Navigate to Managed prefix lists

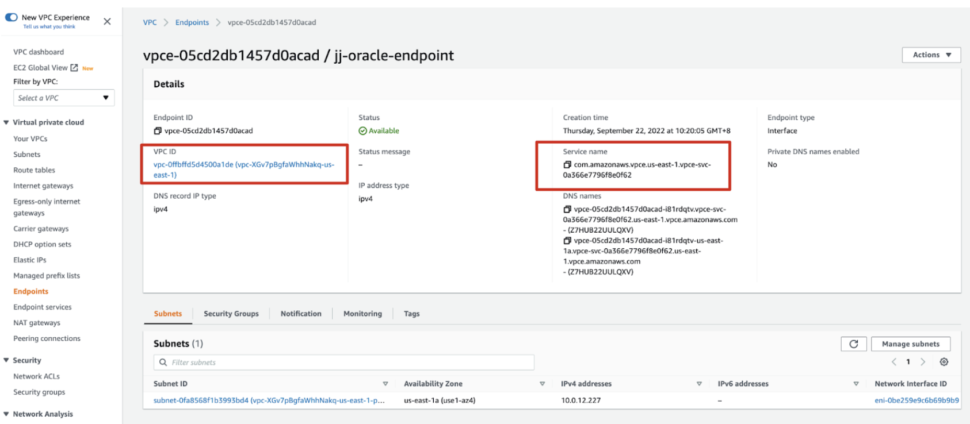tap(47, 276)
